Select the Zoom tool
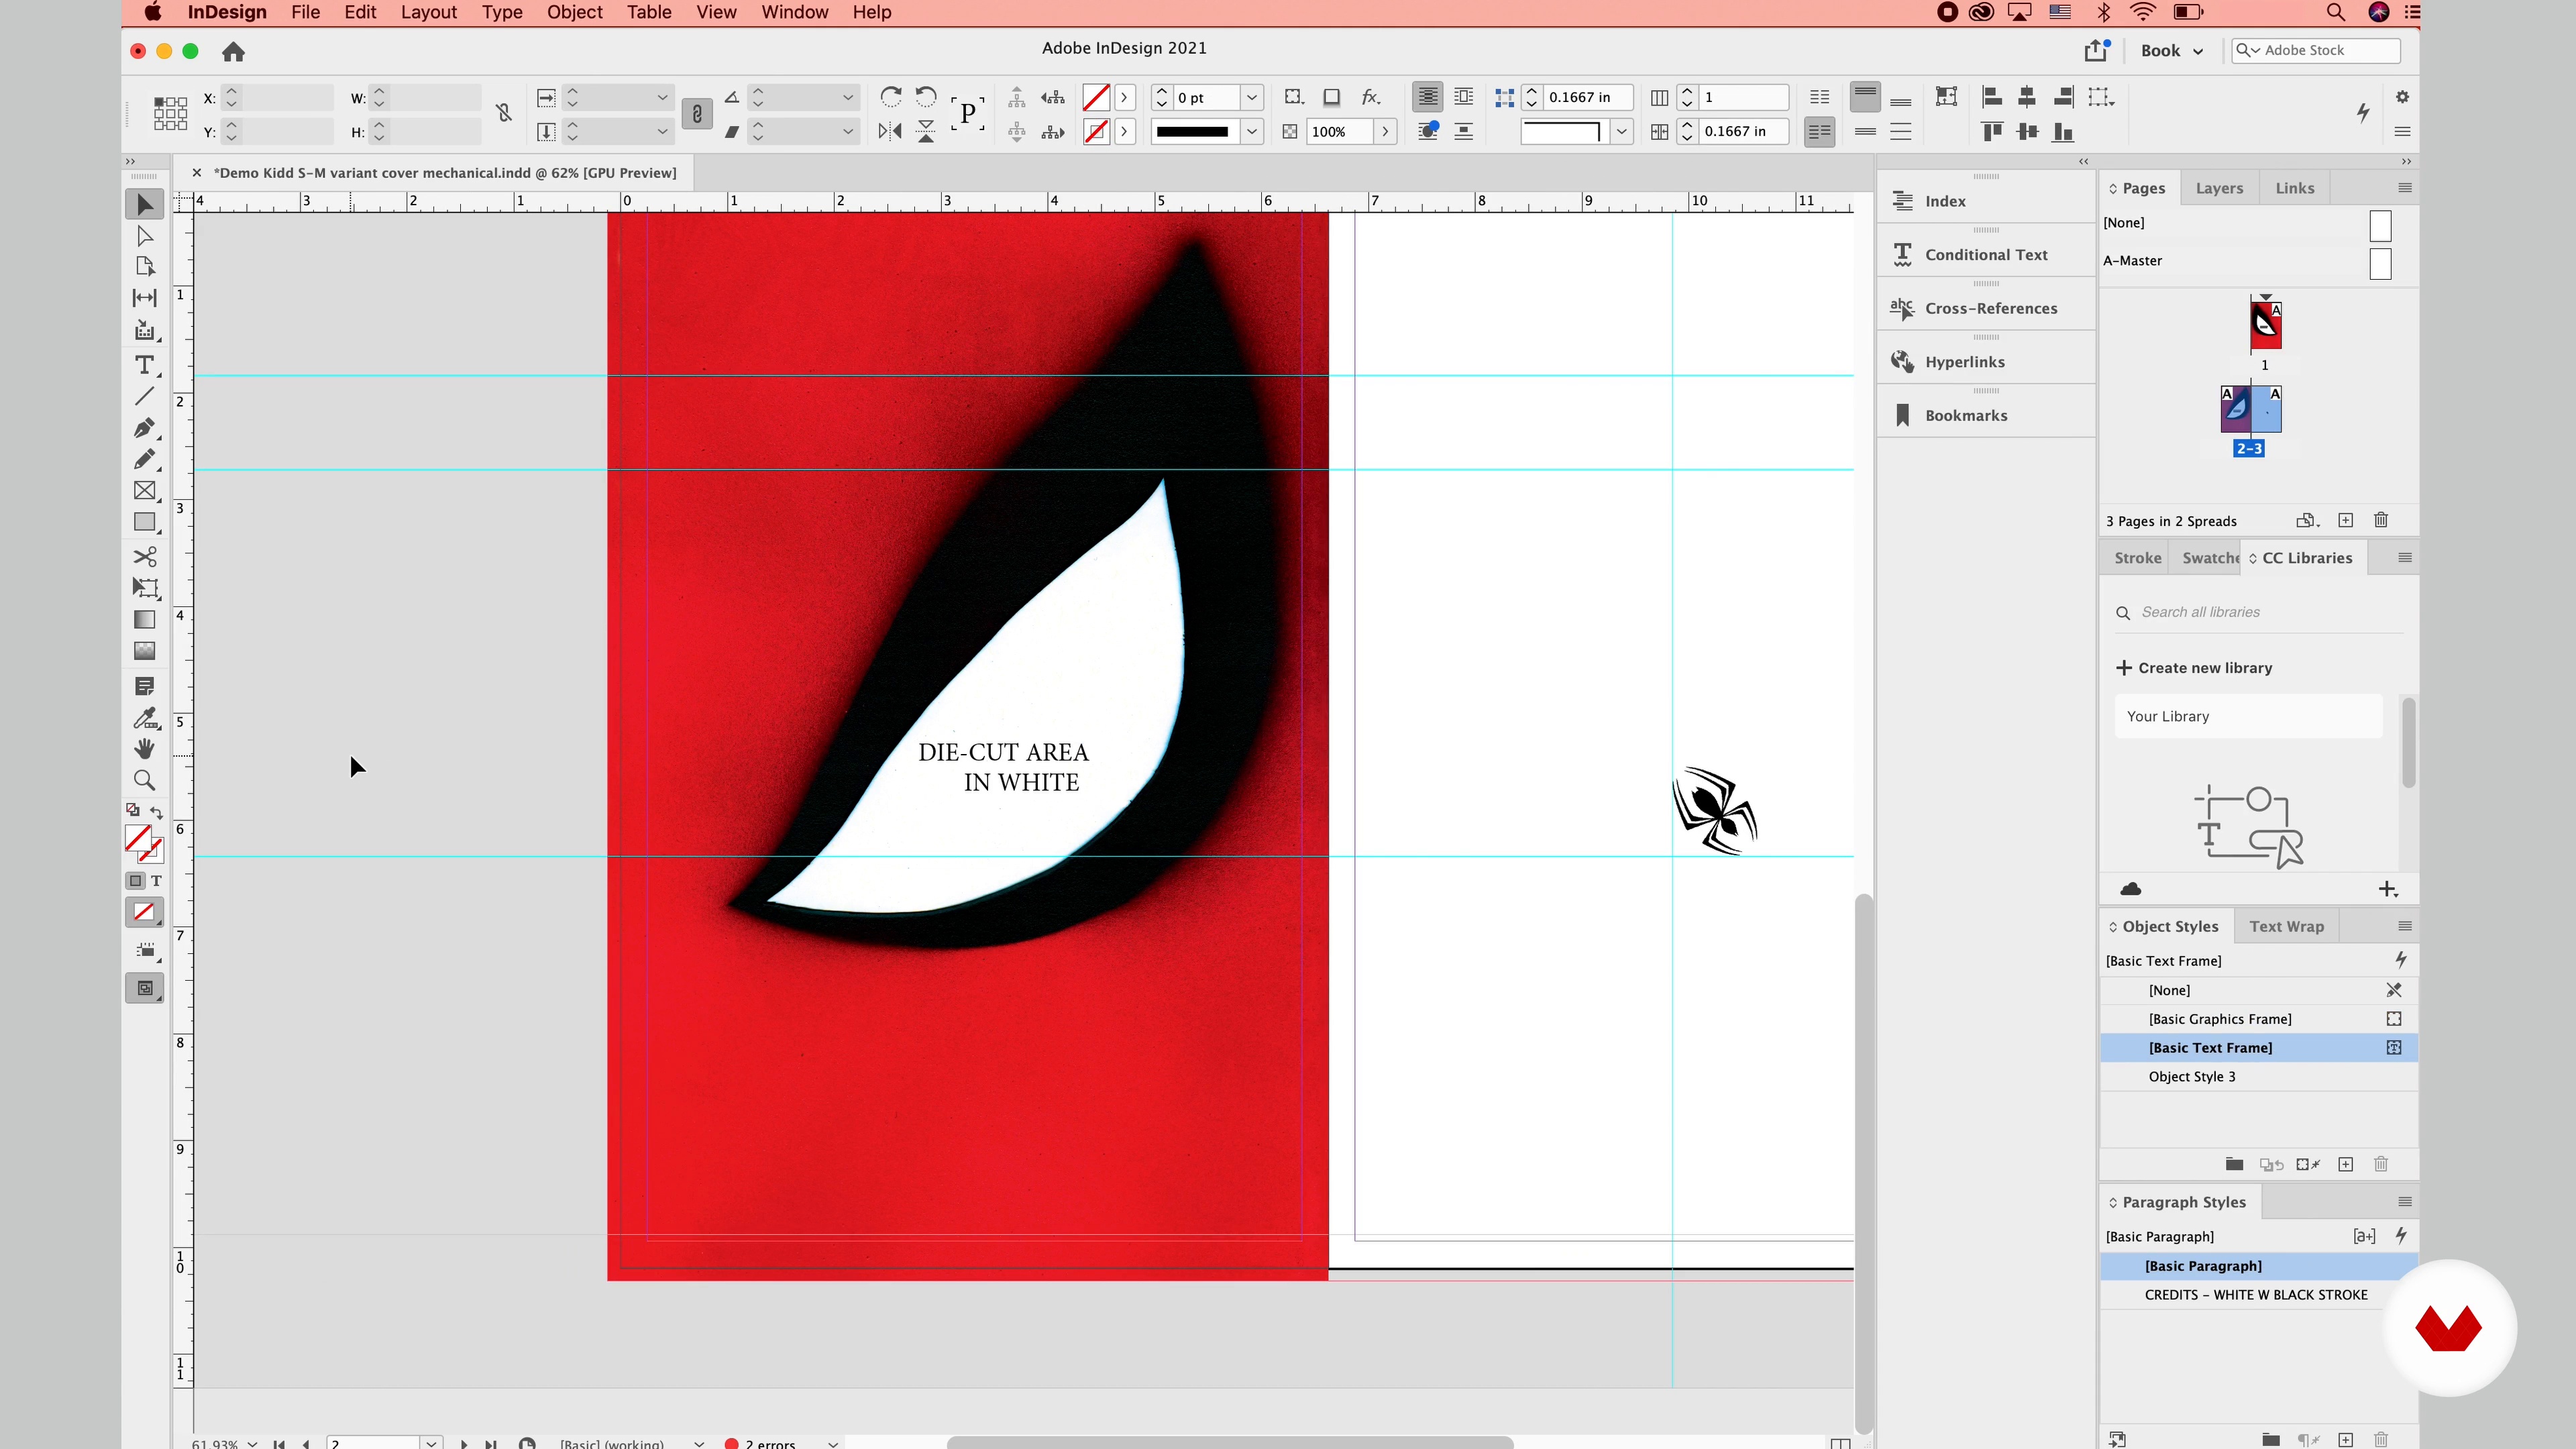 click(x=145, y=781)
